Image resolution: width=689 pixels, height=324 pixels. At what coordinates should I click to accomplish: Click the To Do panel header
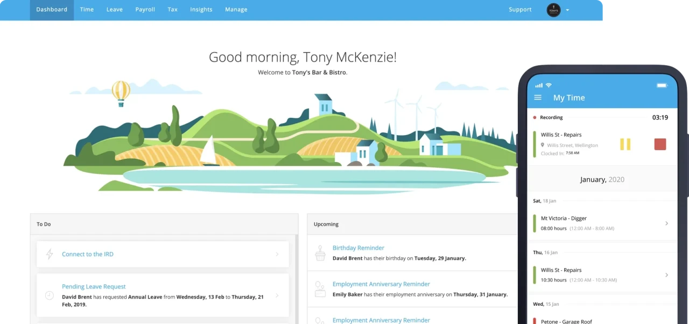[x=164, y=224]
